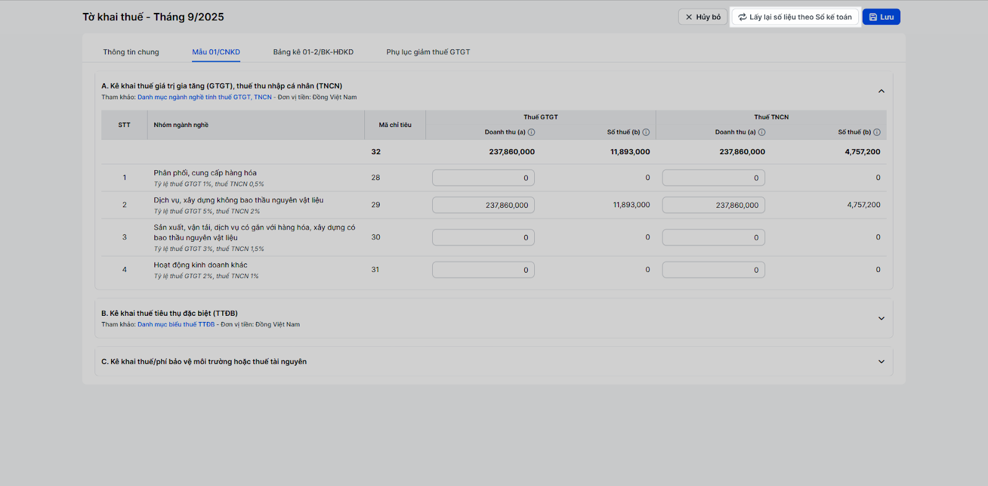Open Danh mục biểu thuế TTĐB link
The height and width of the screenshot is (486, 988).
(x=176, y=324)
